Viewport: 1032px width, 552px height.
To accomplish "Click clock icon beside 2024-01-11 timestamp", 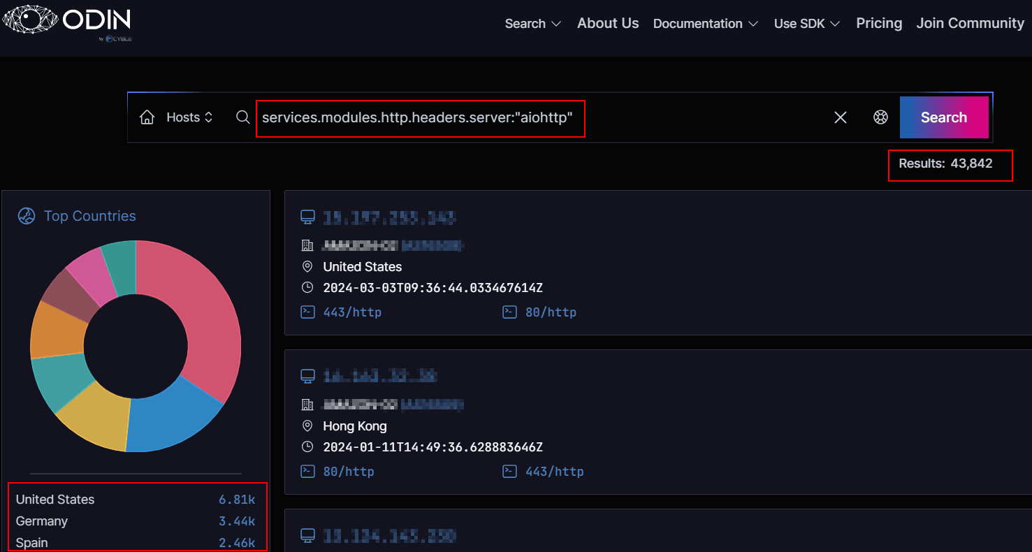I will click(307, 447).
